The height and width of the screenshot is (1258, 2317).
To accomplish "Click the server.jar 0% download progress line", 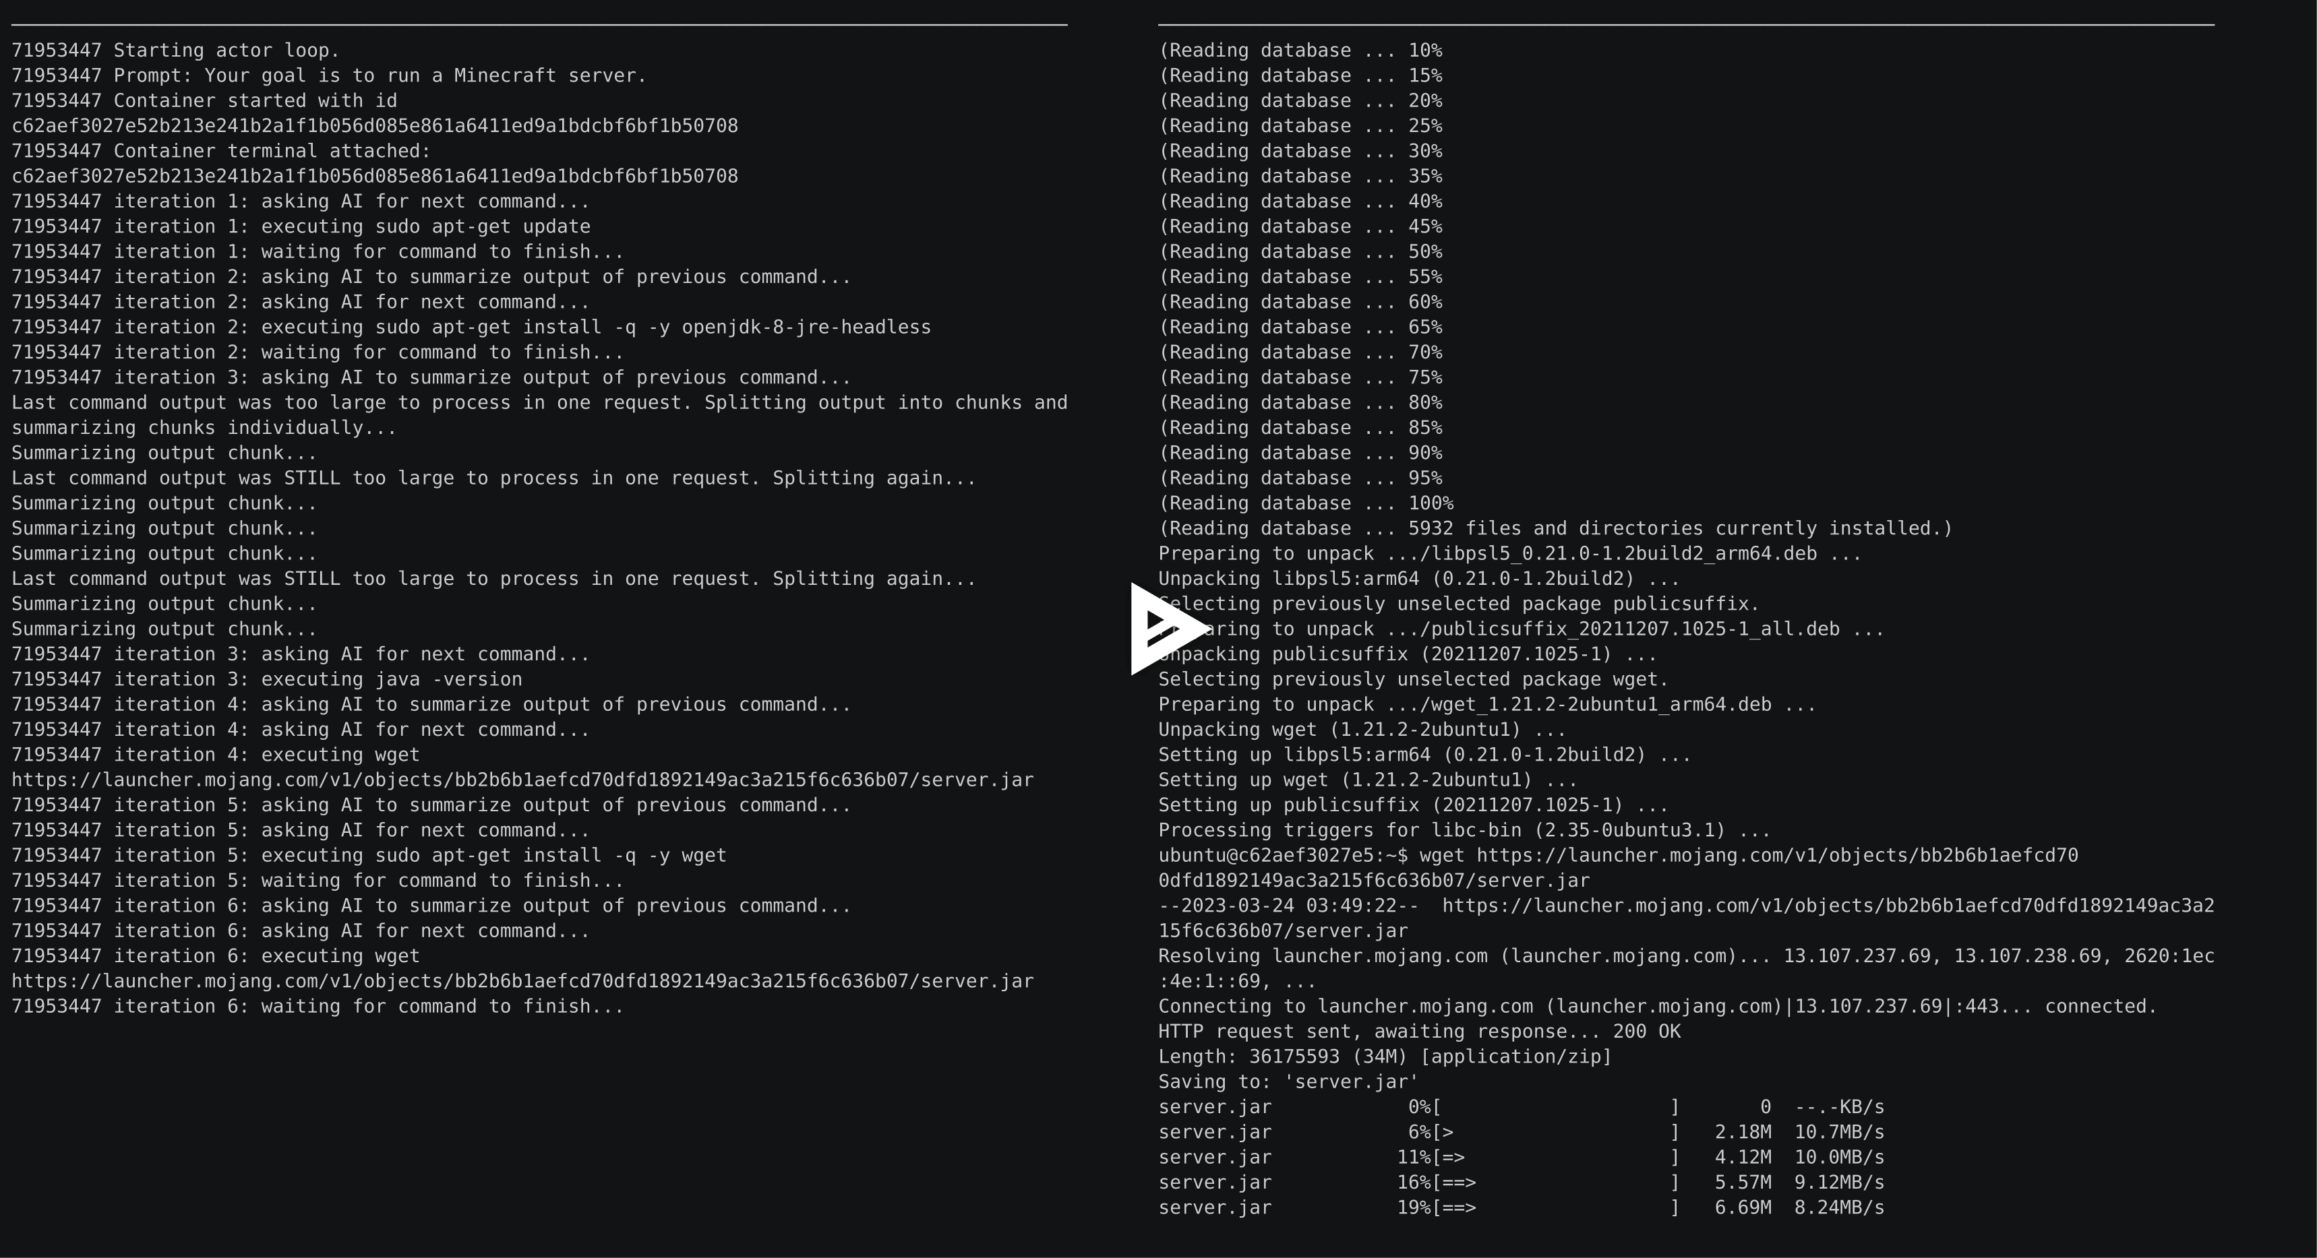I will (x=1521, y=1108).
